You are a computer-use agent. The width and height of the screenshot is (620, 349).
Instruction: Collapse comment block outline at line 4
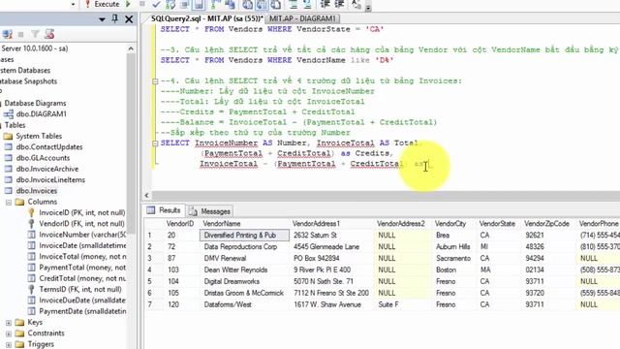(x=155, y=81)
